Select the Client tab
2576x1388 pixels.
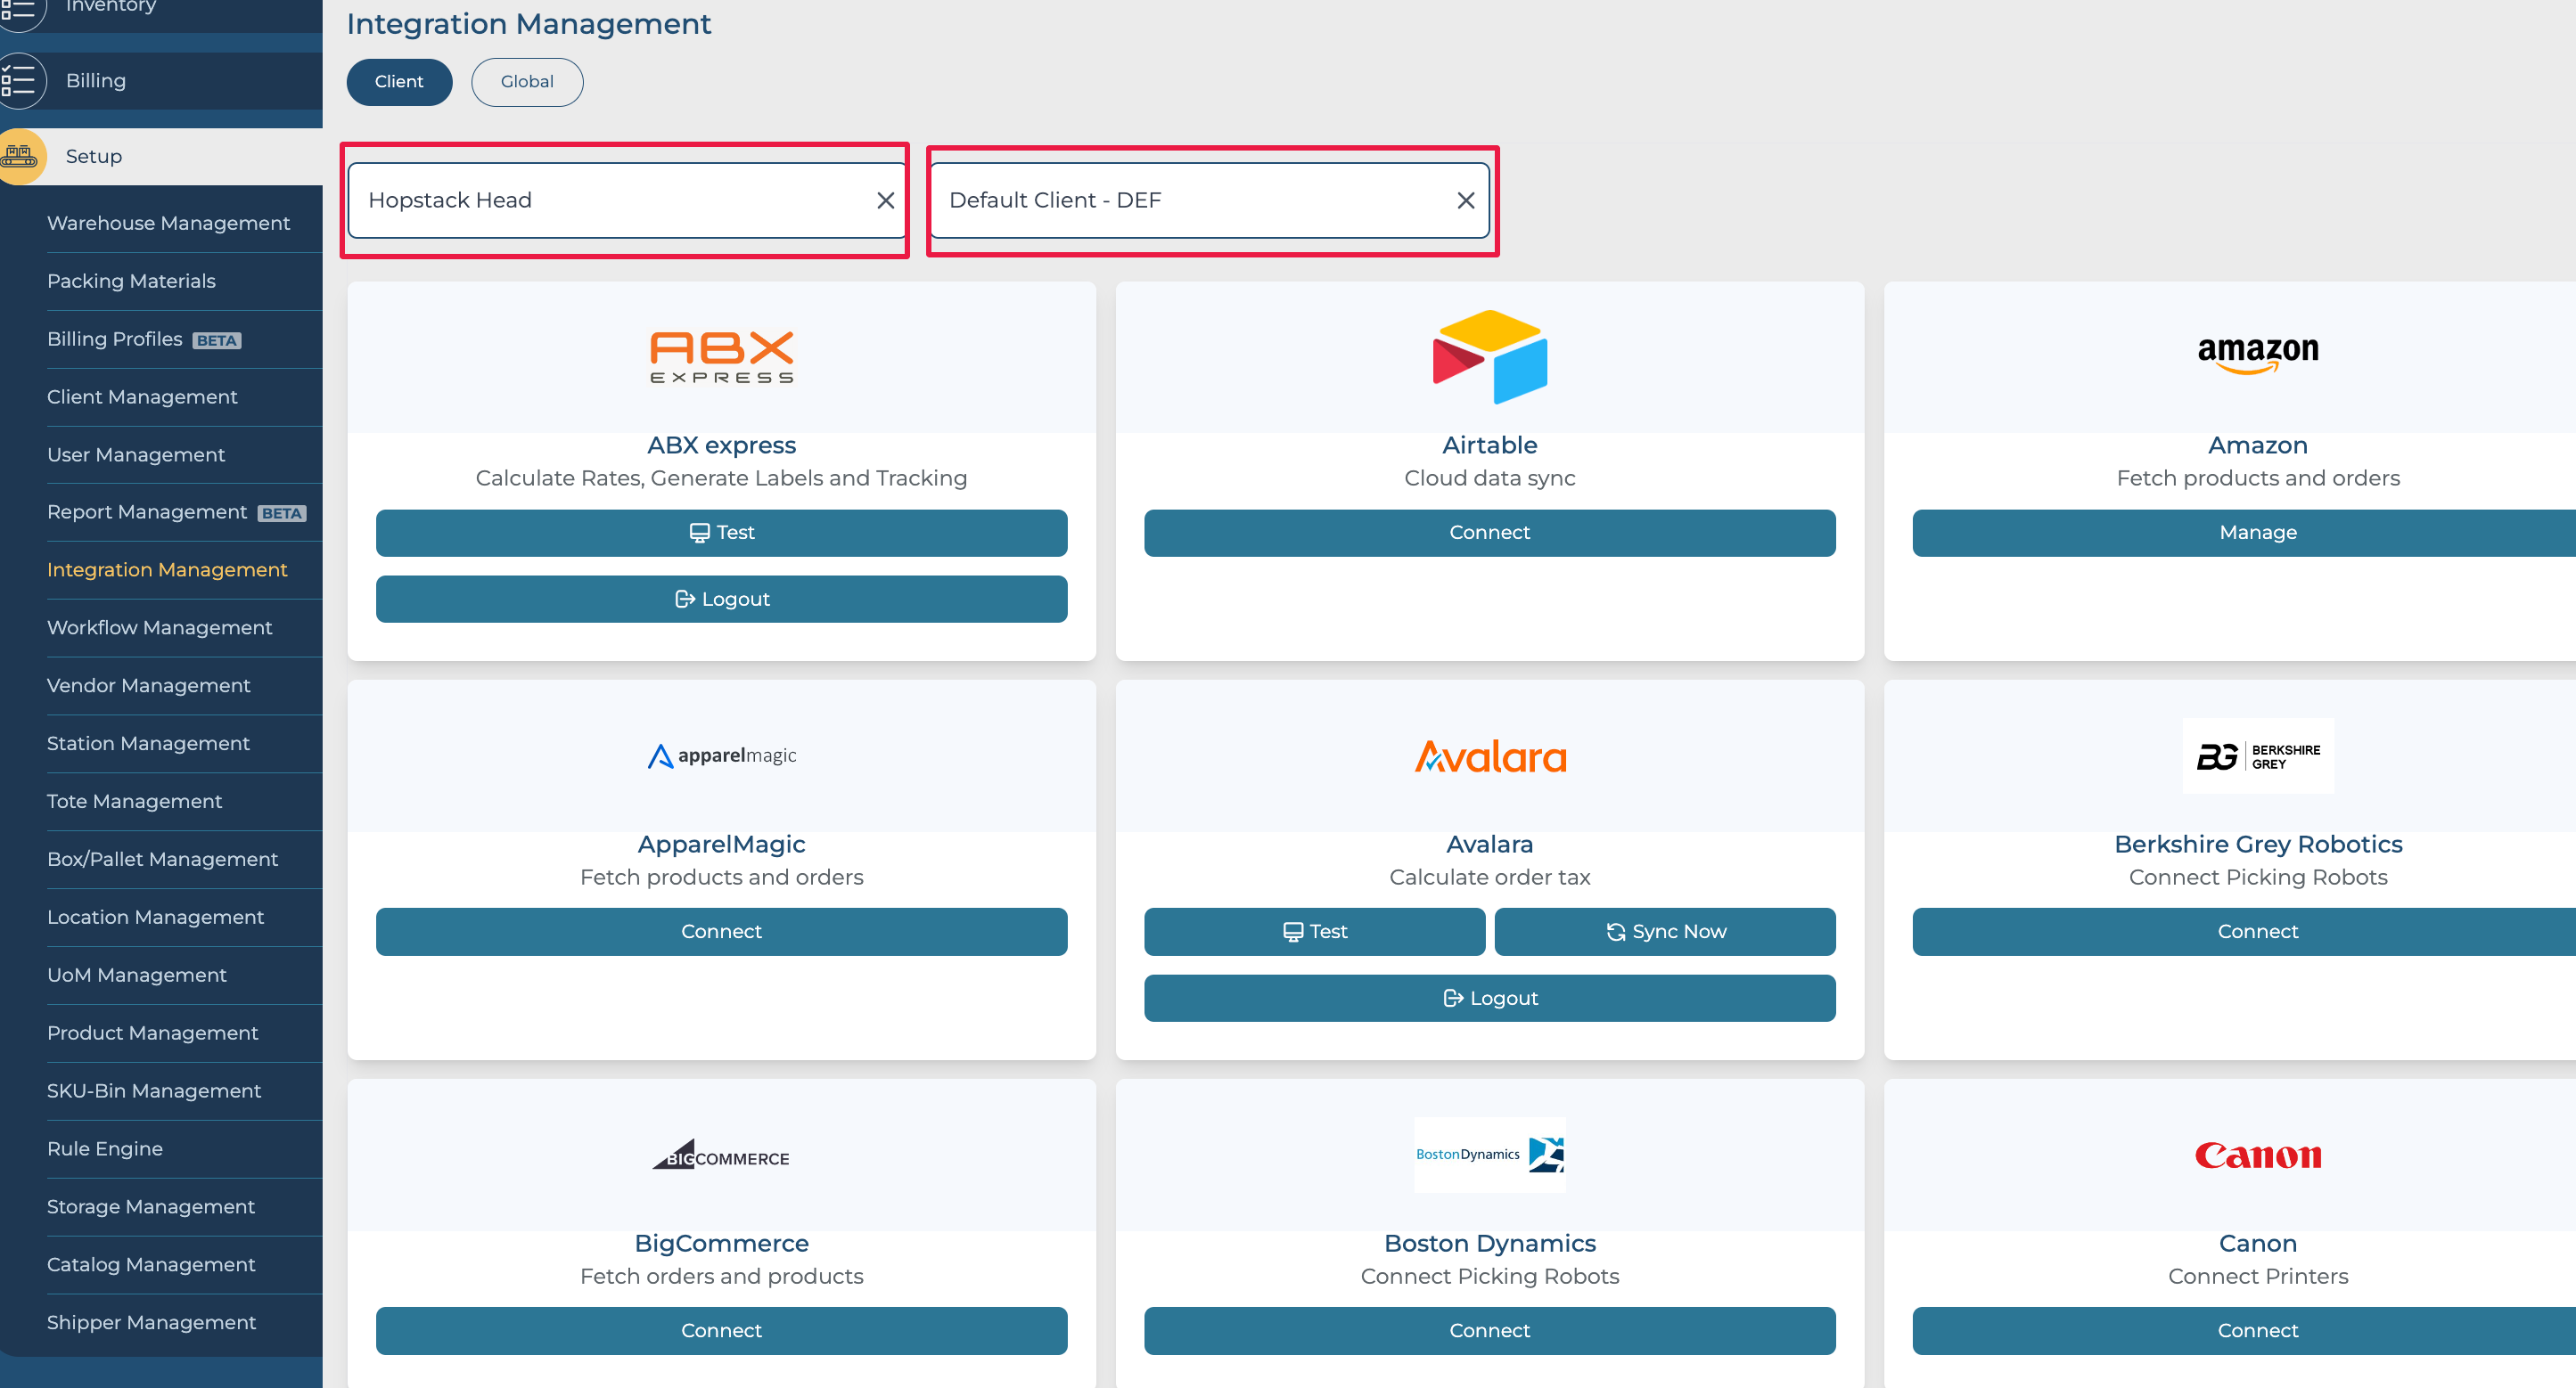[x=399, y=82]
